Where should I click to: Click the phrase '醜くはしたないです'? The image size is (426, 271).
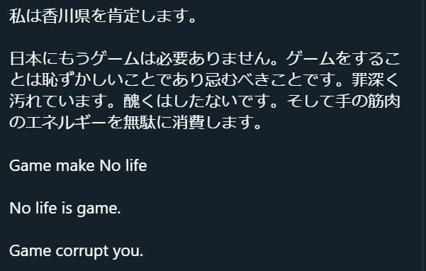tap(196, 101)
